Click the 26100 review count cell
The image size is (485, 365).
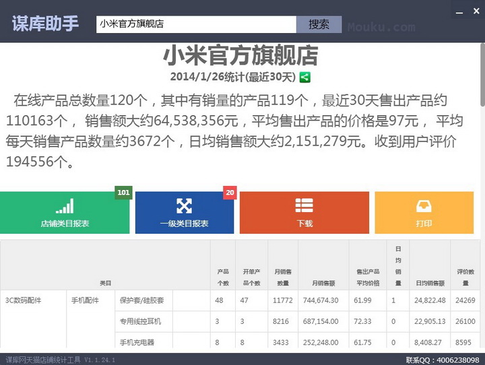(465, 321)
